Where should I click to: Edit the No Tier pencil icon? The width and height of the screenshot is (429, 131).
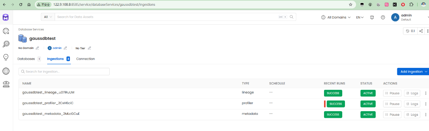(x=89, y=48)
